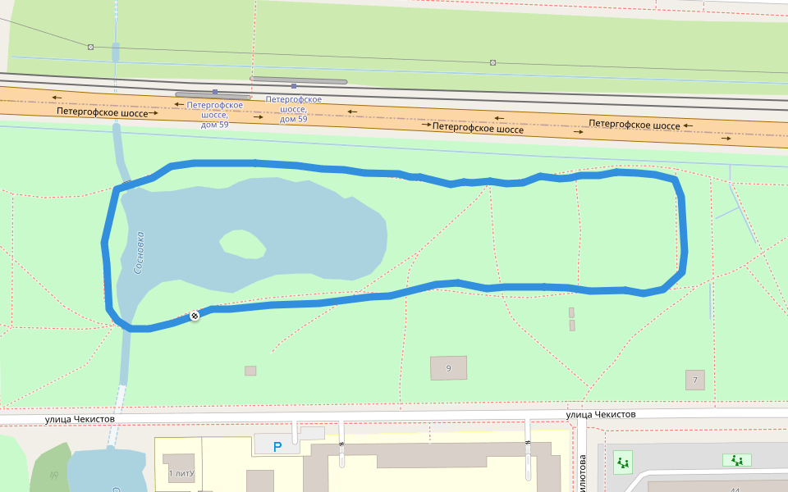Select the left power tower marker
This screenshot has height=492, width=788.
[90, 47]
